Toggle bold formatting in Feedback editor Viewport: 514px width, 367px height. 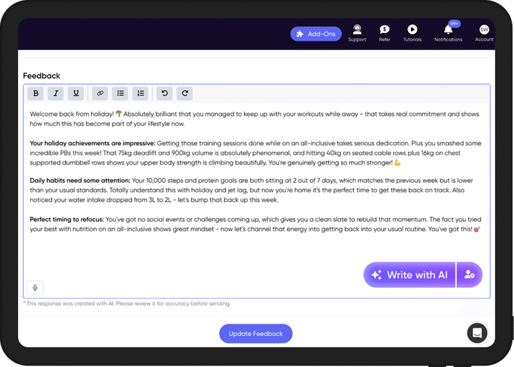click(x=36, y=93)
